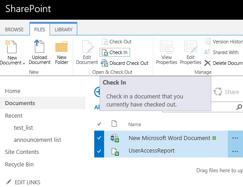Click Discard Check Out in the ribbon
Viewport: 243px width, 187px height.
(125, 63)
